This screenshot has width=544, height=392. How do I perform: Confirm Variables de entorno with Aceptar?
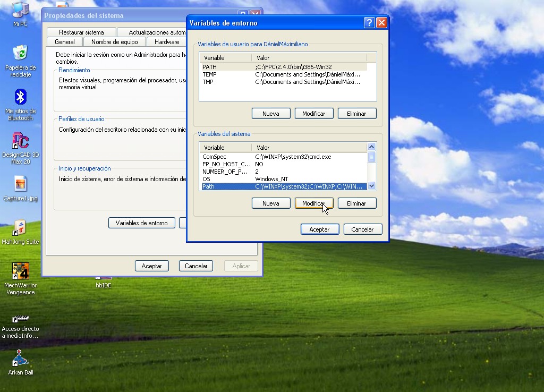[x=320, y=229]
